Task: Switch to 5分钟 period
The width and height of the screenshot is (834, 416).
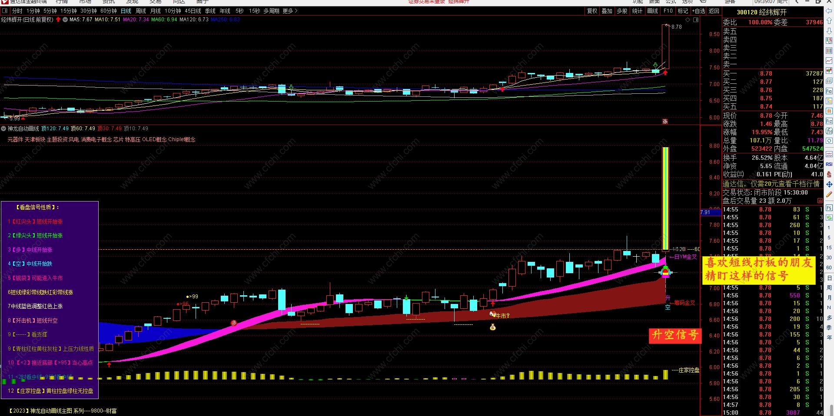Action: 50,11
